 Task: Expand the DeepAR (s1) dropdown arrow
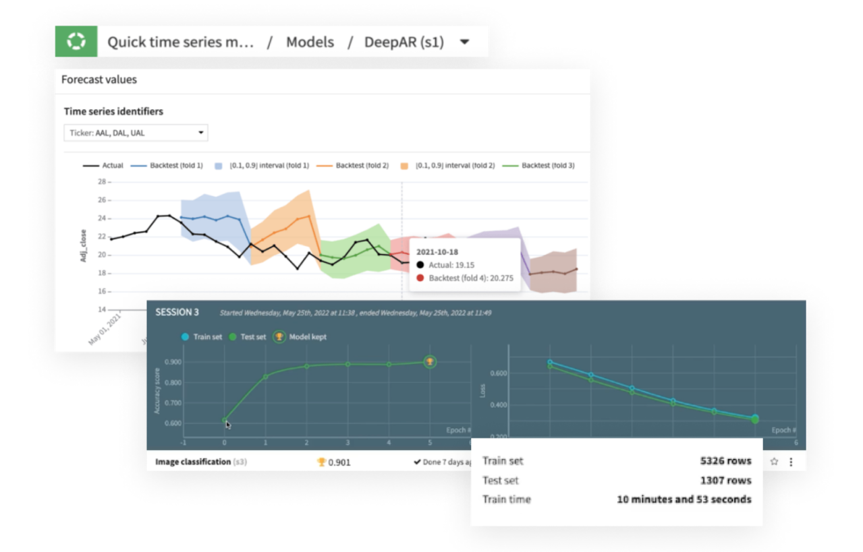[464, 42]
